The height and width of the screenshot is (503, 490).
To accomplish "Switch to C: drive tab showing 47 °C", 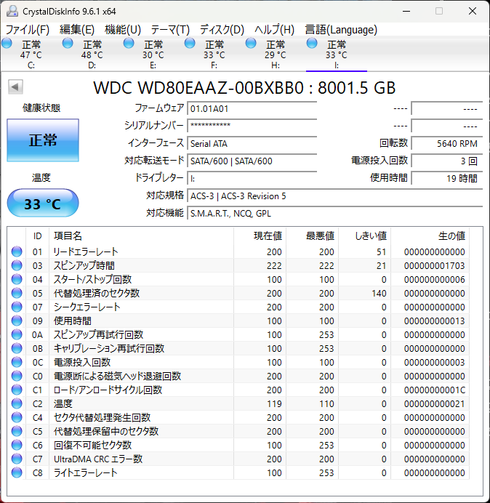I will click(x=31, y=55).
